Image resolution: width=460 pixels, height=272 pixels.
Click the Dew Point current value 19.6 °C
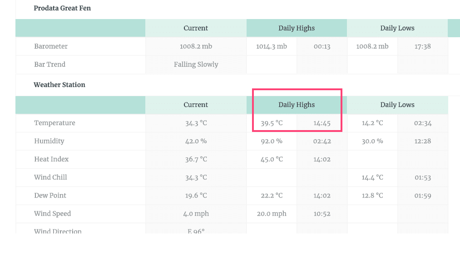click(x=196, y=195)
